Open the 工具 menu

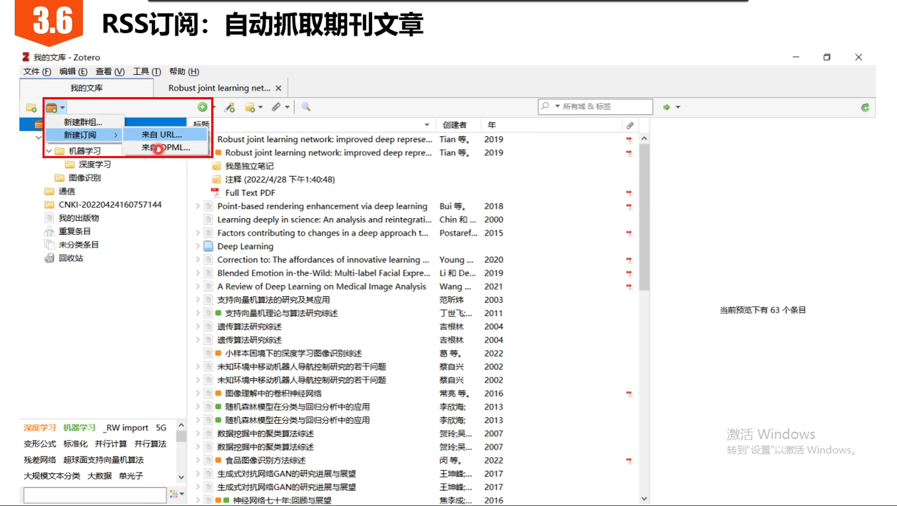pos(141,71)
